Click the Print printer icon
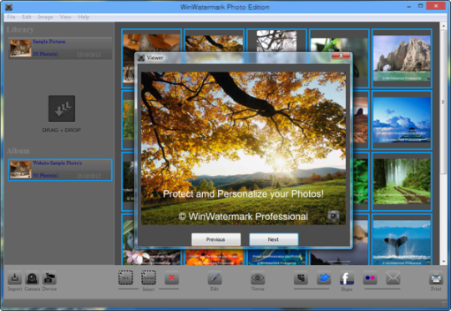 tap(436, 278)
